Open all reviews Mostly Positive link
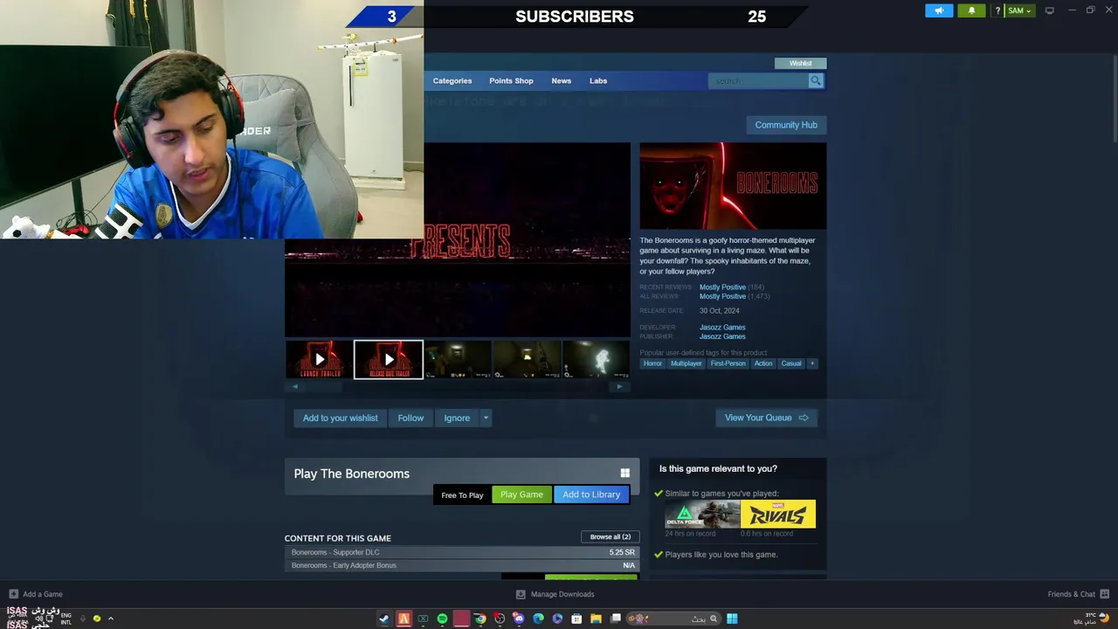The width and height of the screenshot is (1118, 629). pos(722,296)
